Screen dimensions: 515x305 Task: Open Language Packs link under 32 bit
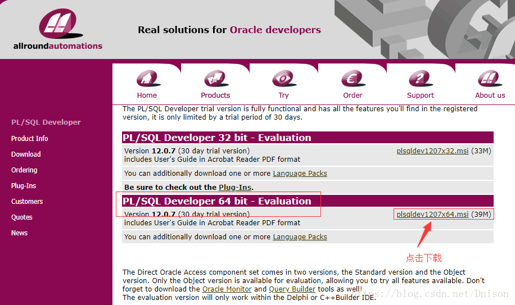[x=300, y=173]
